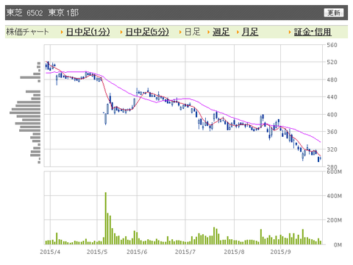Click orange arrow before 週足
Viewport: 353px width, 265px height.
(208, 32)
